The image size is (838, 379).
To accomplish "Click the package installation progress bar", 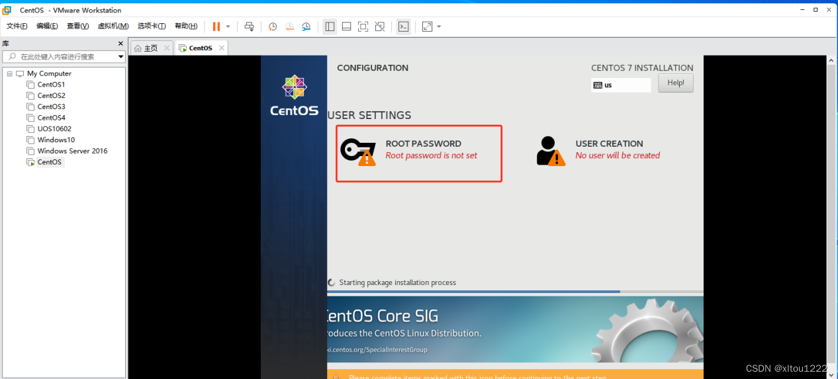I will (x=515, y=292).
